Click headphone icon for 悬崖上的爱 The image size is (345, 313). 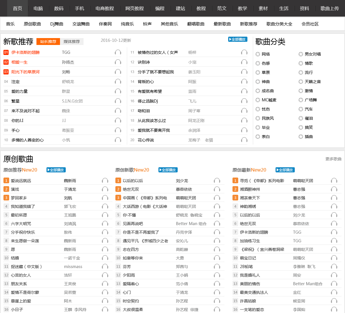coord(105,301)
